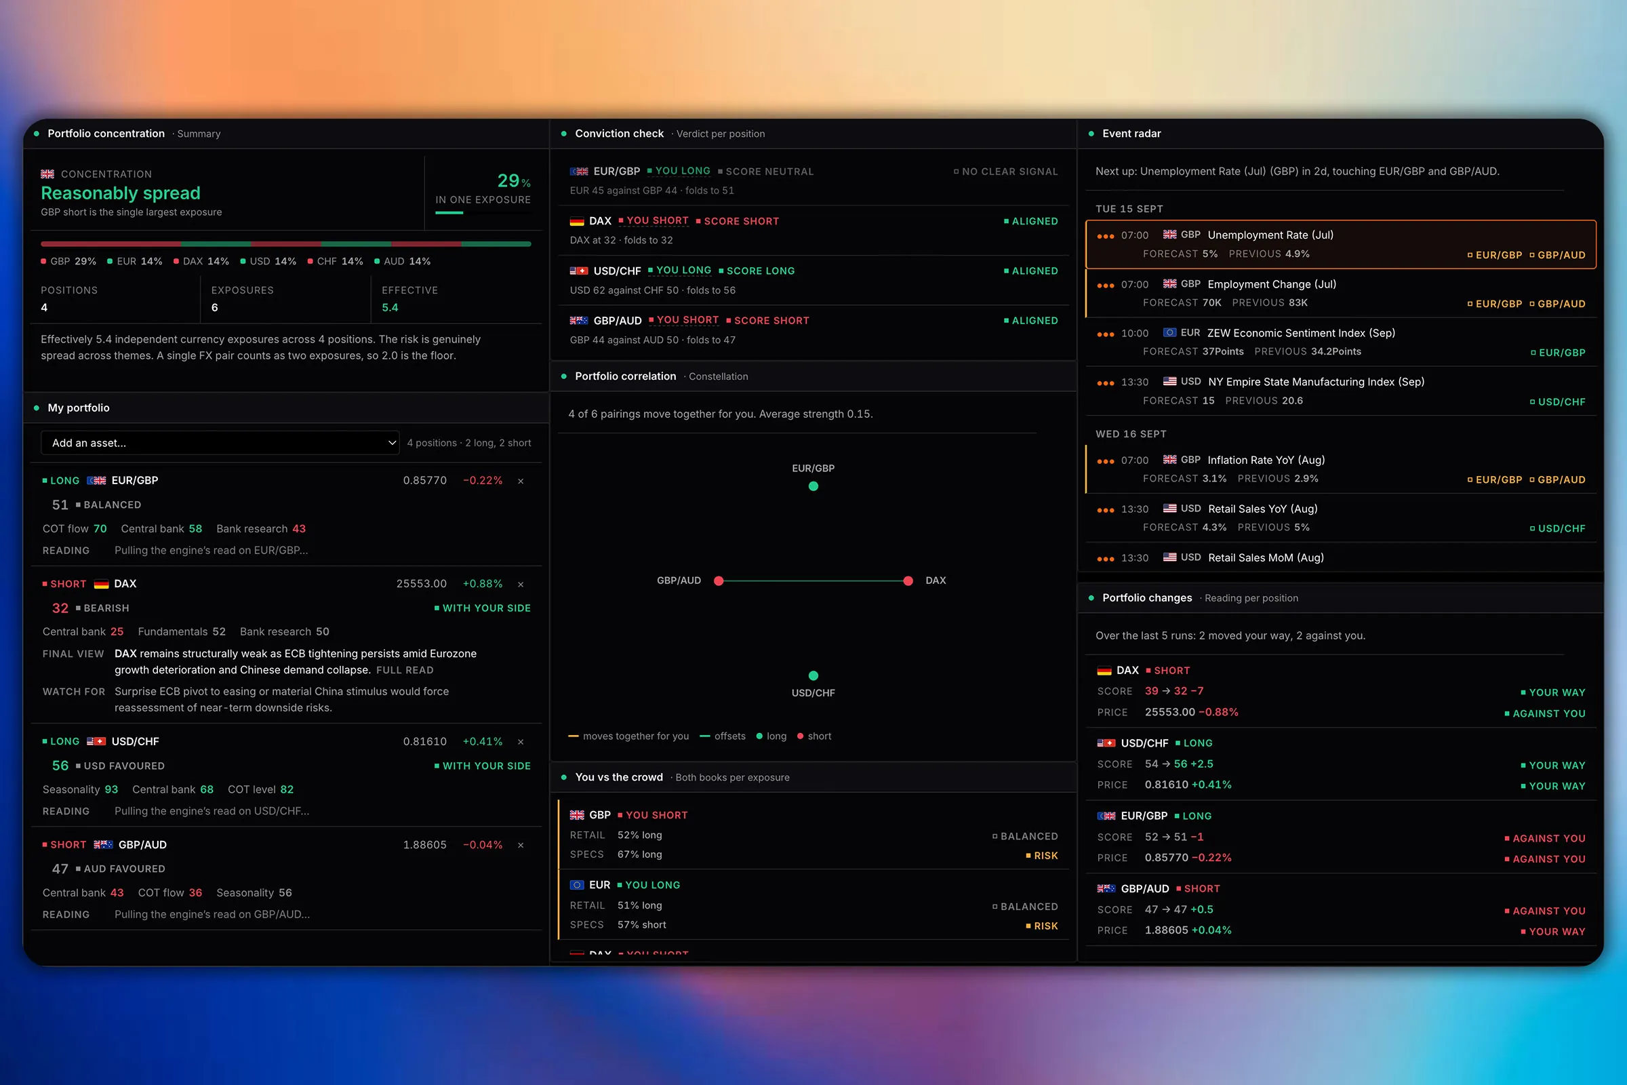Delete the USD/CHF position using ×
1627x1085 pixels.
pos(521,742)
